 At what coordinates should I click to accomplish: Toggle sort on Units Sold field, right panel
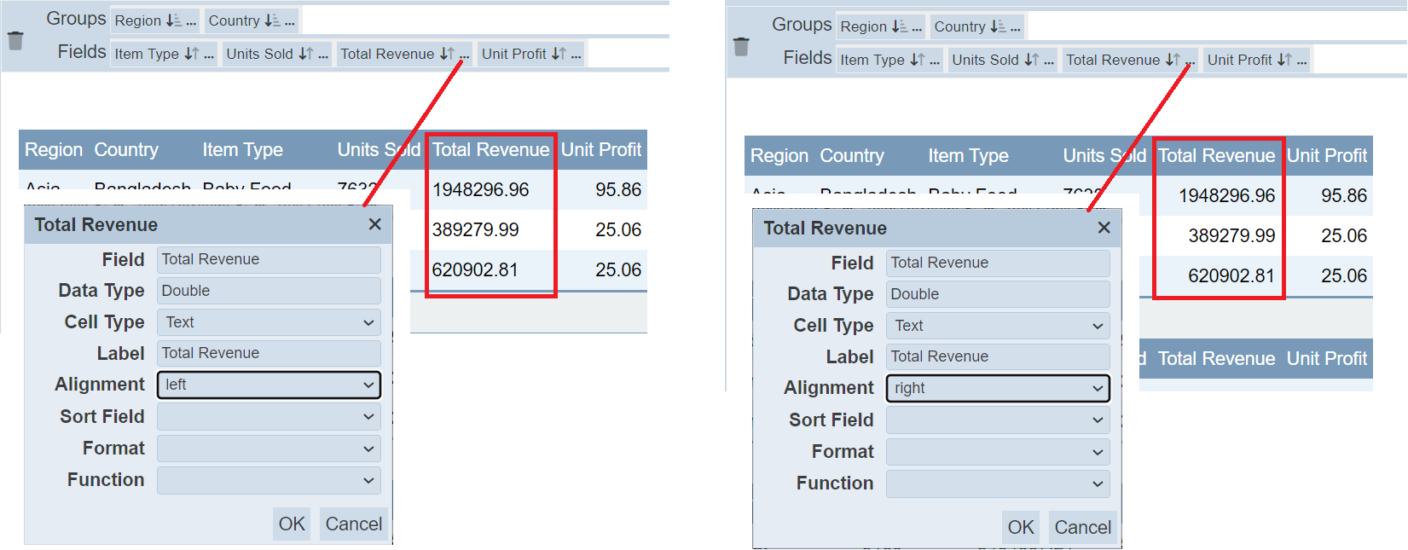[1031, 60]
